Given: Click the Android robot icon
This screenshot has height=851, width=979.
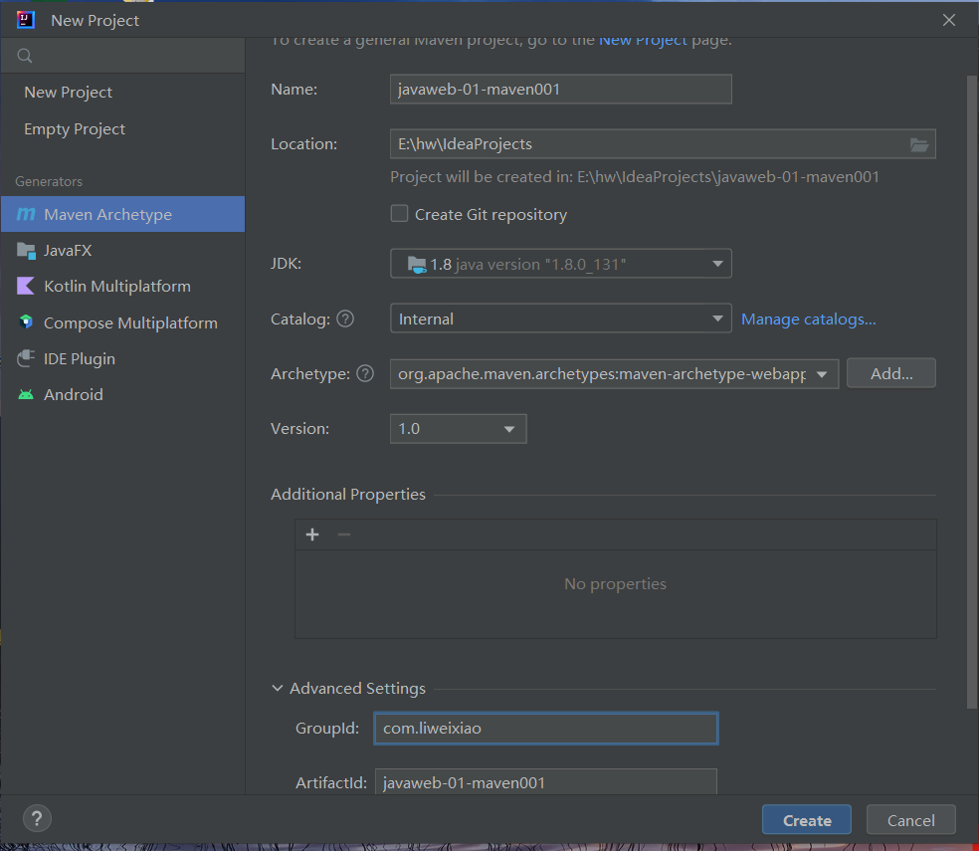Looking at the screenshot, I should 26,394.
